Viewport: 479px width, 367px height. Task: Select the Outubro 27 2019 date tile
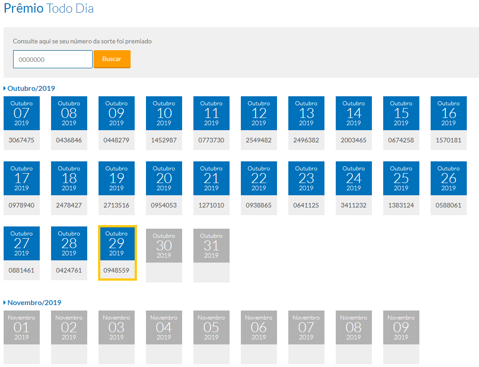click(22, 243)
